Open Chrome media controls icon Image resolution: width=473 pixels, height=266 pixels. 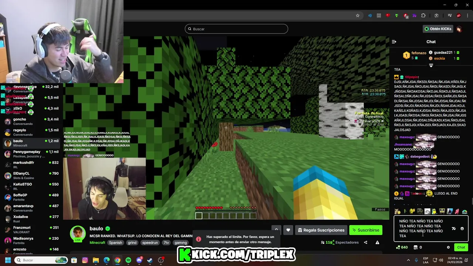[450, 16]
